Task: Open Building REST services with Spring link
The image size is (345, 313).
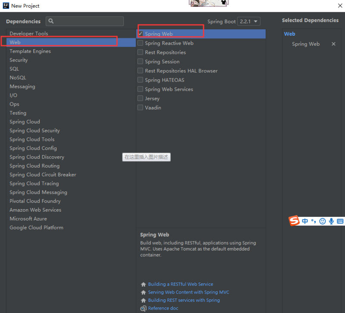Action: [184, 300]
